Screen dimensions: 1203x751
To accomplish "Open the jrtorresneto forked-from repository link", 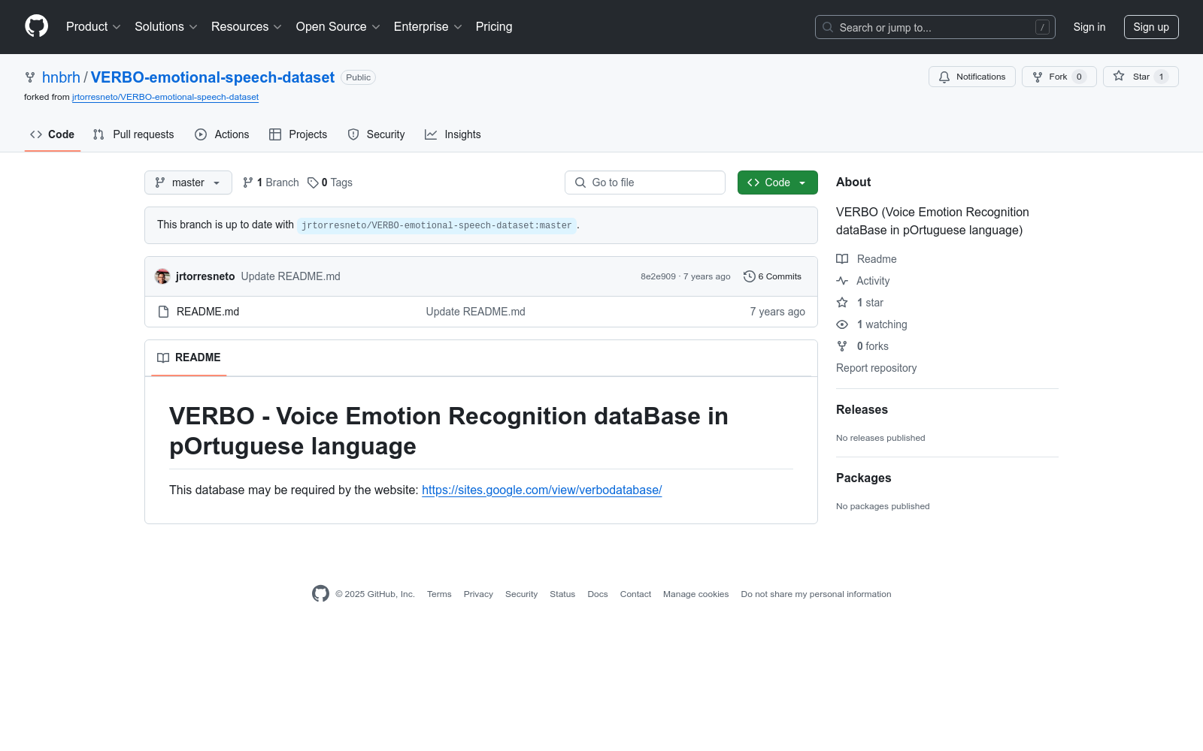I will [165, 97].
